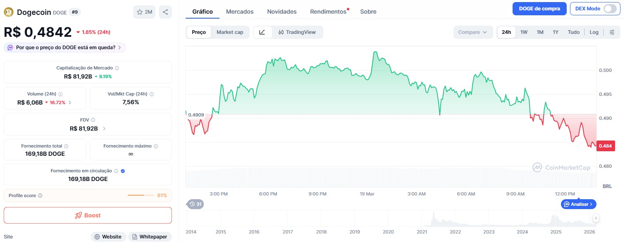Add Dogecoin to watchlist with star button
The height and width of the screenshot is (243, 625).
click(144, 12)
